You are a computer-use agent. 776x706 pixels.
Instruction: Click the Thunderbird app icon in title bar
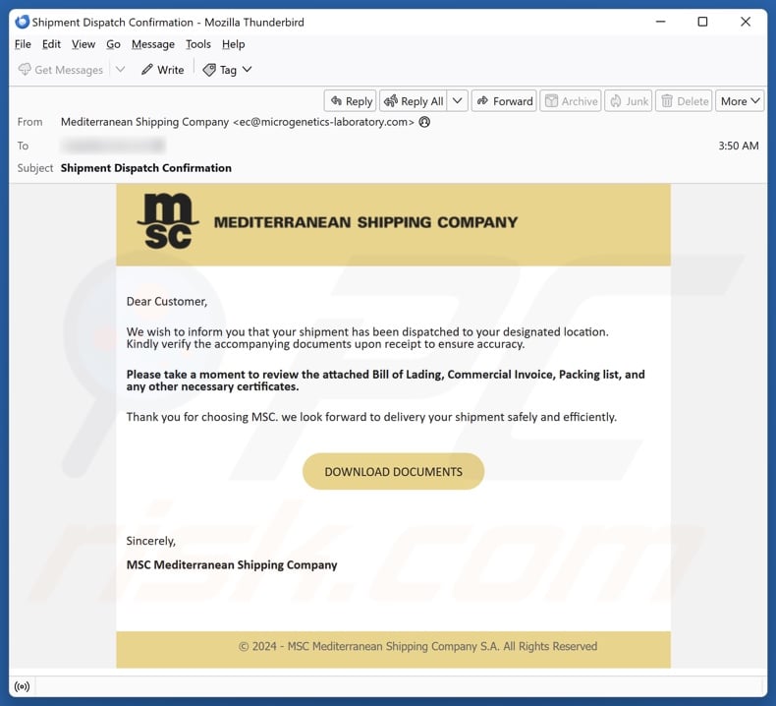point(23,22)
